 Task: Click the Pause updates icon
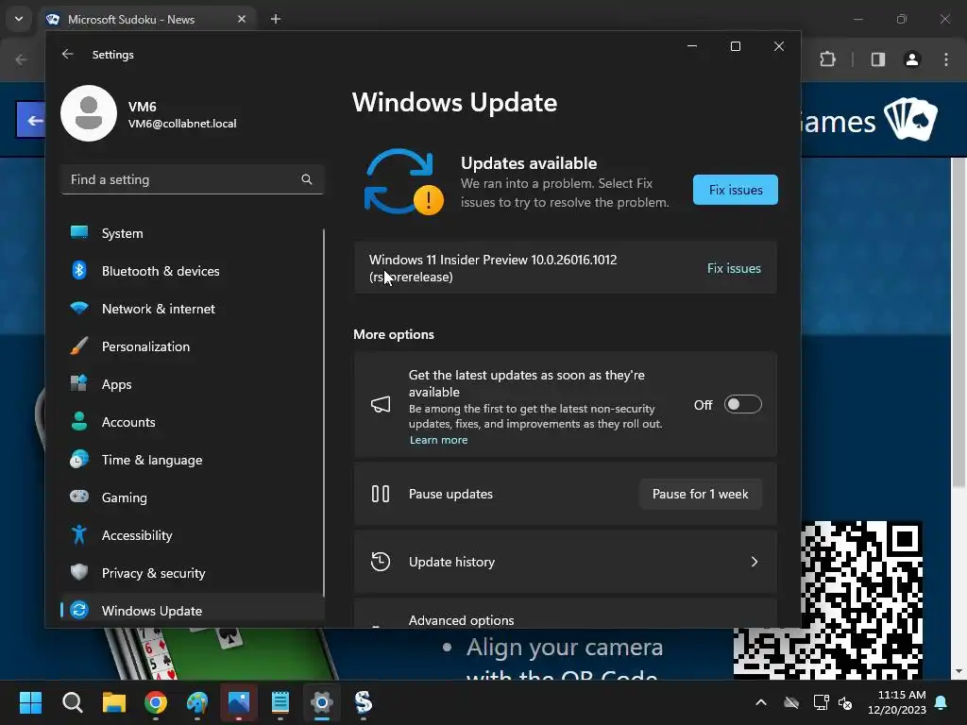[x=381, y=494]
